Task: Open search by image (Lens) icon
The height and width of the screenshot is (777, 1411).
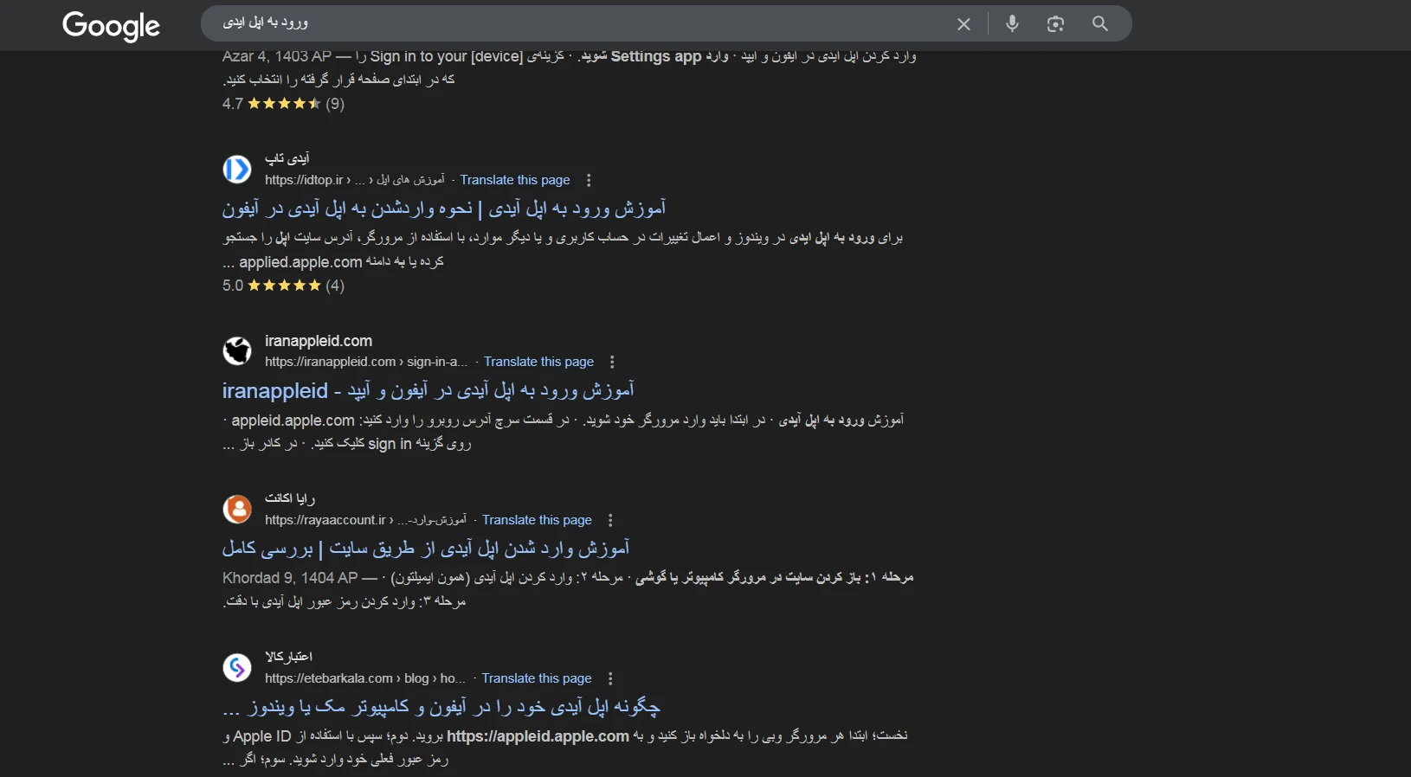Action: [1055, 24]
